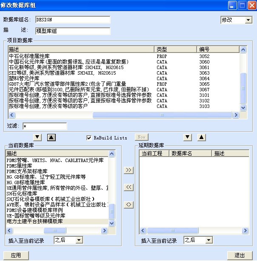Click the 编号 column header

(x=217, y=49)
